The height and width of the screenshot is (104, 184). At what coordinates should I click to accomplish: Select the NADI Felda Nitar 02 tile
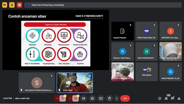click(147, 31)
